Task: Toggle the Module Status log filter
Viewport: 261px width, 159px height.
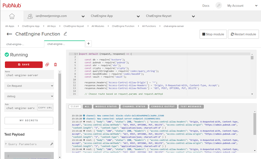Action: pyautogui.click(x=106, y=107)
